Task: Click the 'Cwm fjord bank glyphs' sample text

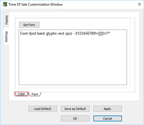Action: click(38, 34)
